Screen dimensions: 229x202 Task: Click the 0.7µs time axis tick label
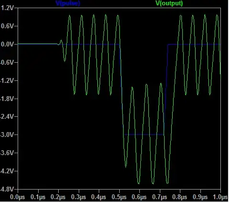(160, 197)
